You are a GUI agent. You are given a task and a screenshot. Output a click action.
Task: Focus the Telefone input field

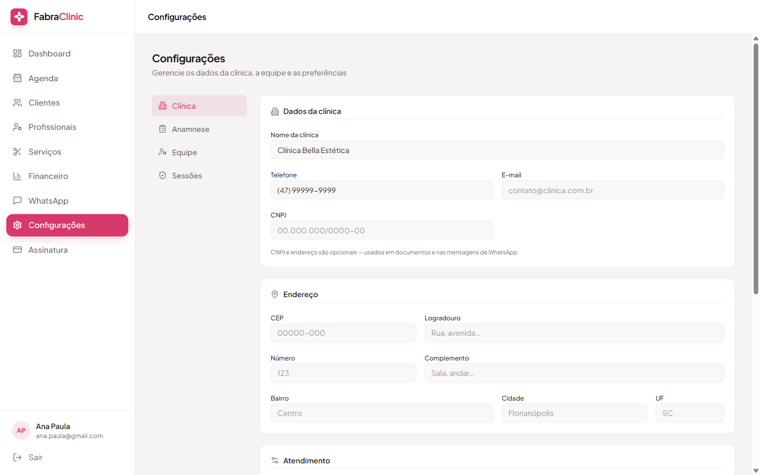pos(382,190)
